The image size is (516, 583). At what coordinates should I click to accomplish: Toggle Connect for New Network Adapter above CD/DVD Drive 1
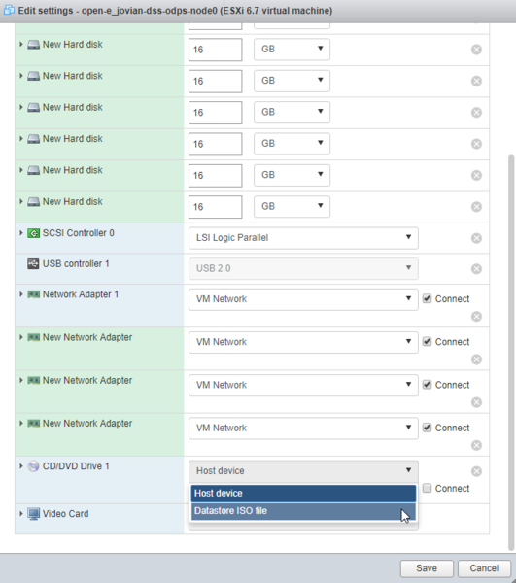[428, 428]
